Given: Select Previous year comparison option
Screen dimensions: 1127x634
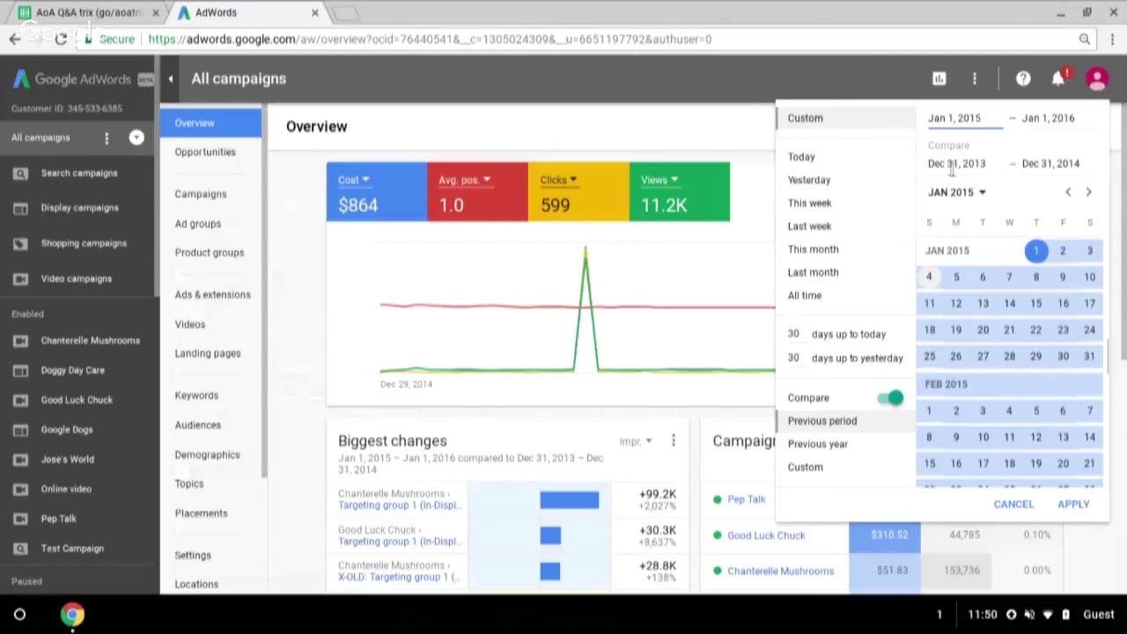Looking at the screenshot, I should coord(818,444).
